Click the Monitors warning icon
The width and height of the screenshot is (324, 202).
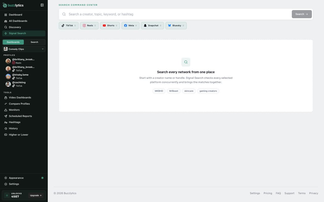coord(6,110)
